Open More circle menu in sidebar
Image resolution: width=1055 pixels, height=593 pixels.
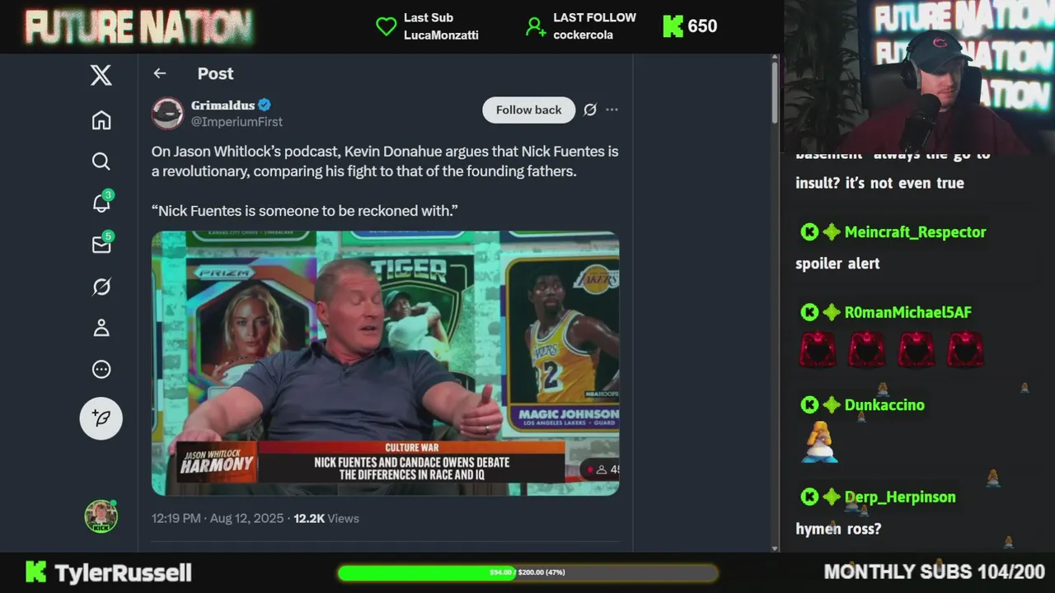click(x=101, y=369)
